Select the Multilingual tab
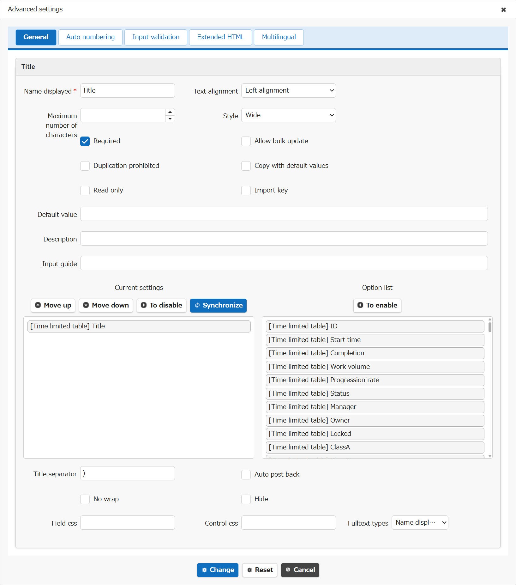Image resolution: width=516 pixels, height=585 pixels. (x=279, y=37)
